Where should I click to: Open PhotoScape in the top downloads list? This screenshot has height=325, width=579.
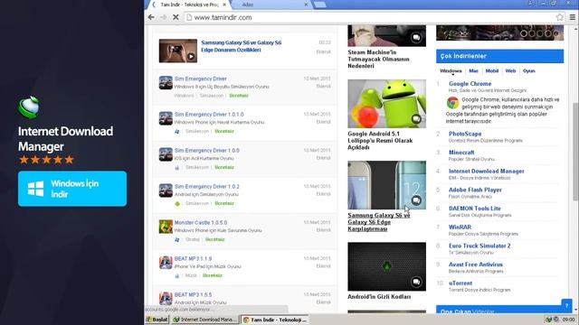click(x=465, y=134)
